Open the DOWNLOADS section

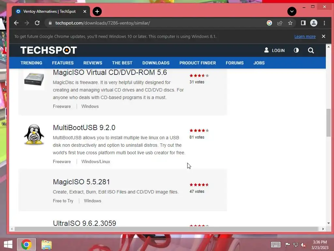[156, 63]
